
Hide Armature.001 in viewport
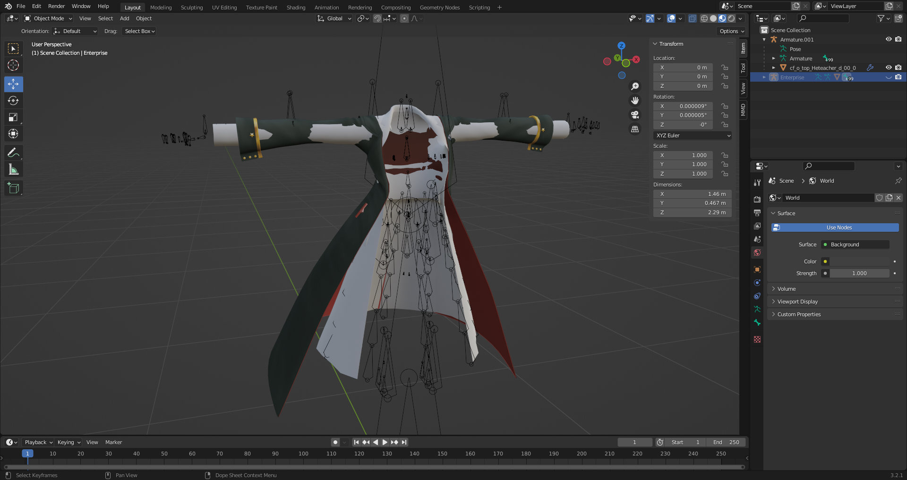pyautogui.click(x=889, y=40)
